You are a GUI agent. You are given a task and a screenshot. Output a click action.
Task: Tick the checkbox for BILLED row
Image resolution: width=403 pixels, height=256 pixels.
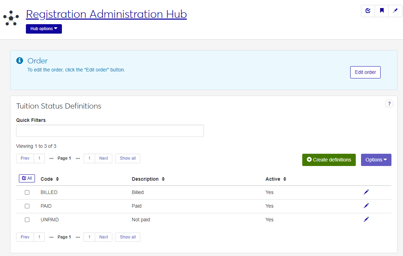(x=27, y=192)
